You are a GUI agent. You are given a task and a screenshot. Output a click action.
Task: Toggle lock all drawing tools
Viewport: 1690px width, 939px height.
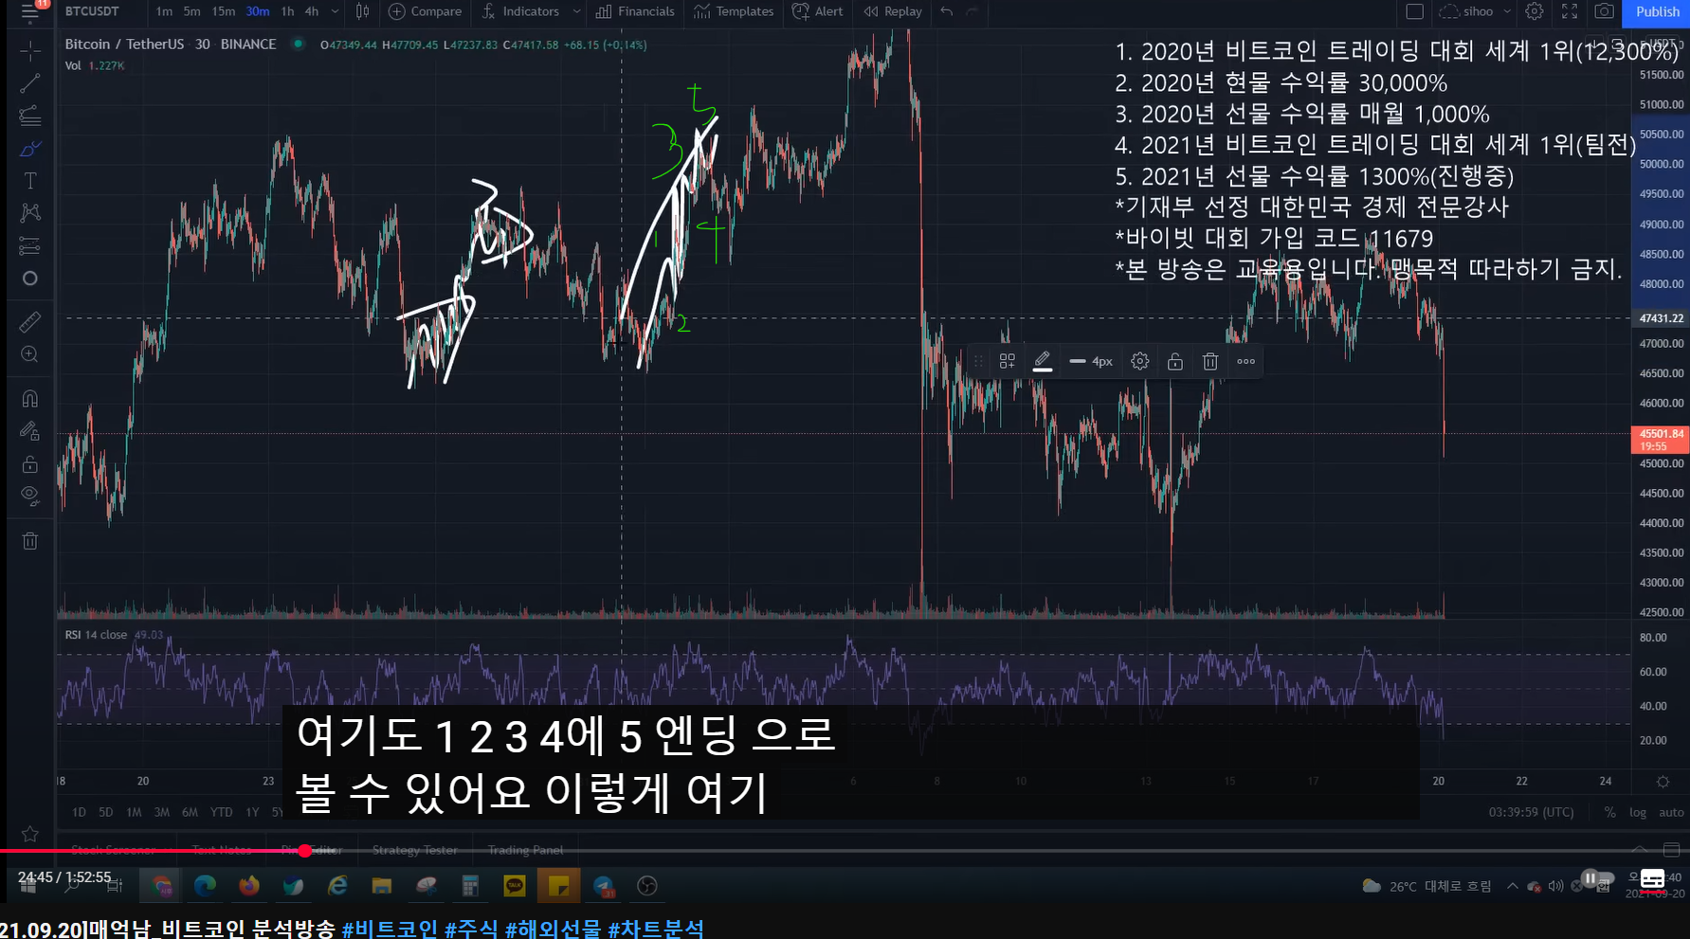point(30,463)
